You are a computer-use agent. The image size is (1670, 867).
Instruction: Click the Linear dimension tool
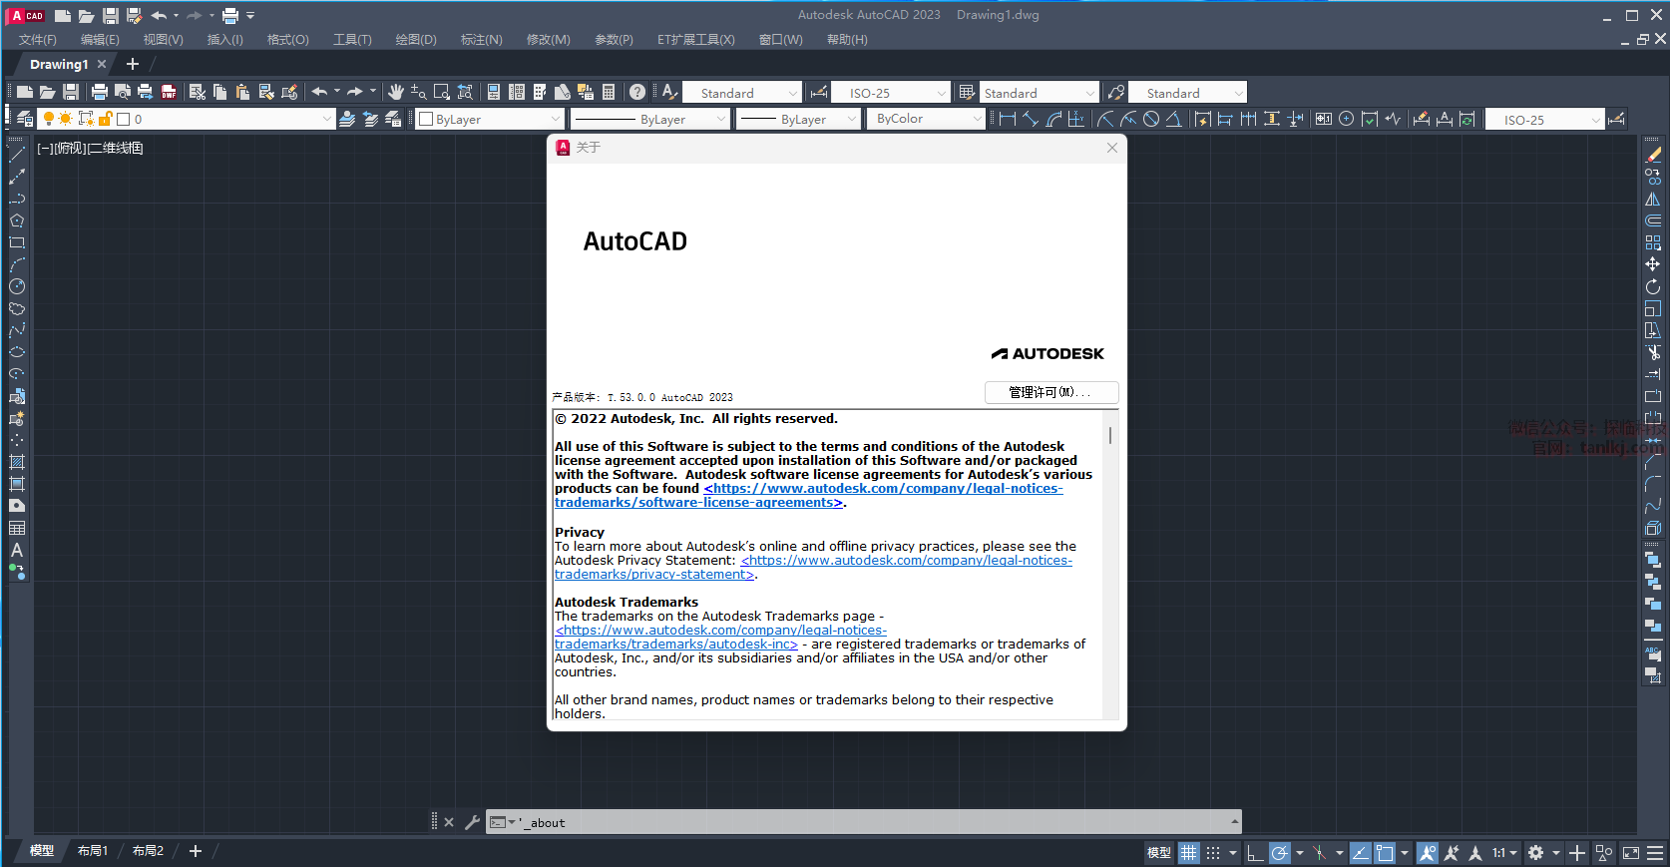click(x=1007, y=119)
